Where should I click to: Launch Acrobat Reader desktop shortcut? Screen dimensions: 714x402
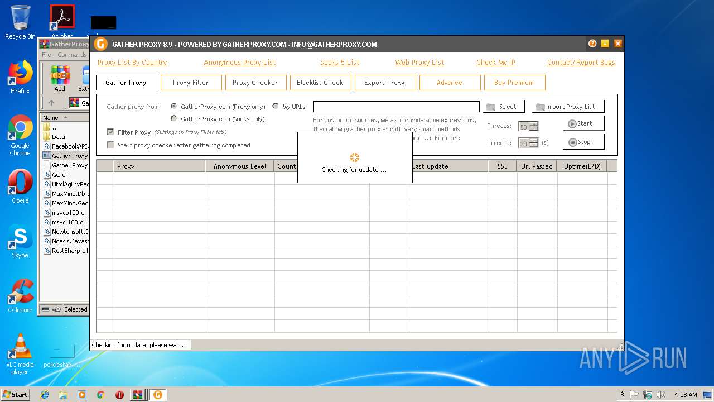click(62, 22)
